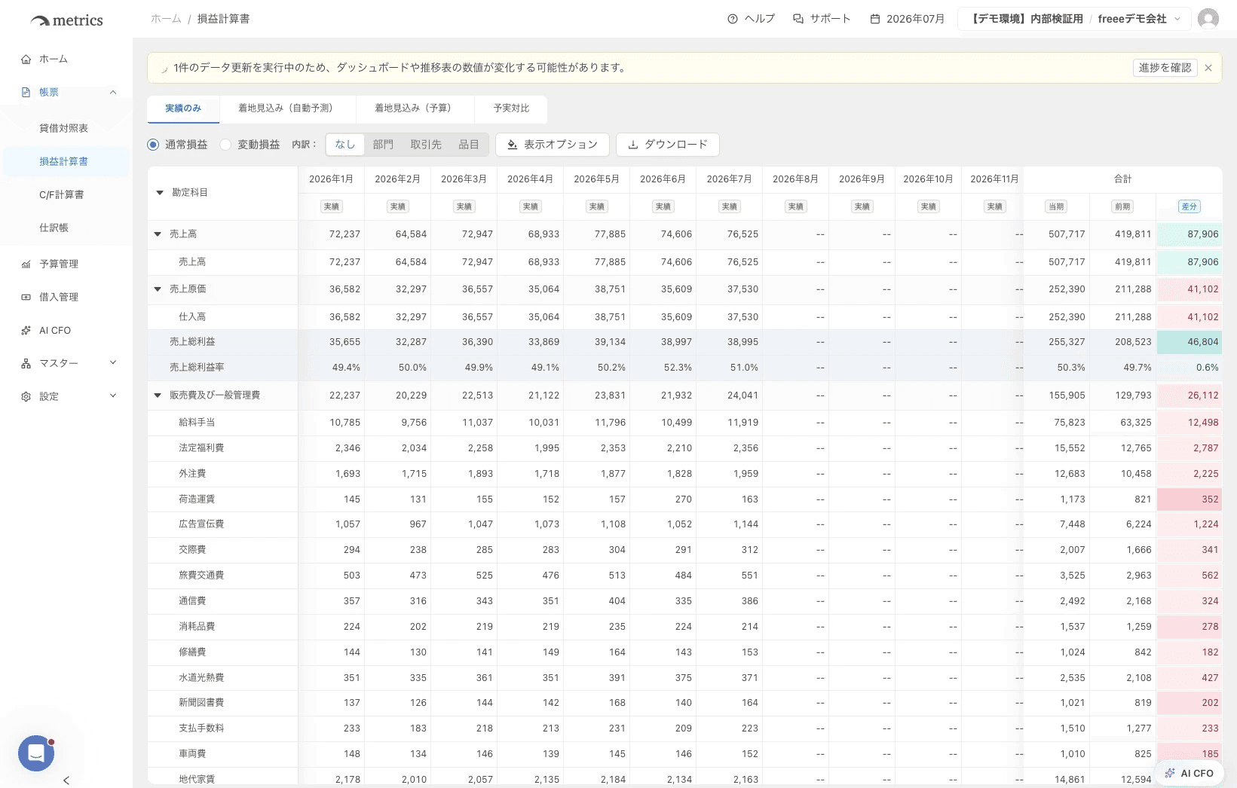Toggle the 差分 column header tag
The image size is (1237, 788).
click(1190, 206)
